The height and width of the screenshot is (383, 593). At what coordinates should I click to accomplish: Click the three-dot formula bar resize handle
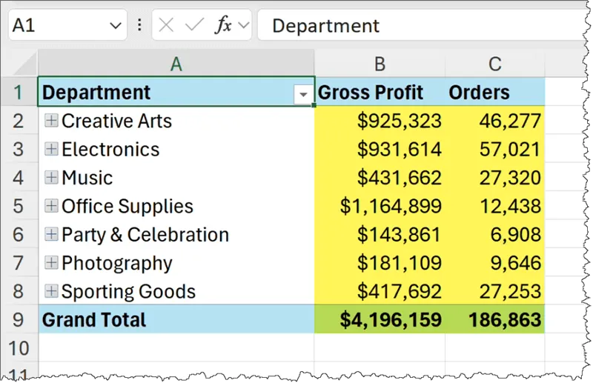tap(139, 26)
